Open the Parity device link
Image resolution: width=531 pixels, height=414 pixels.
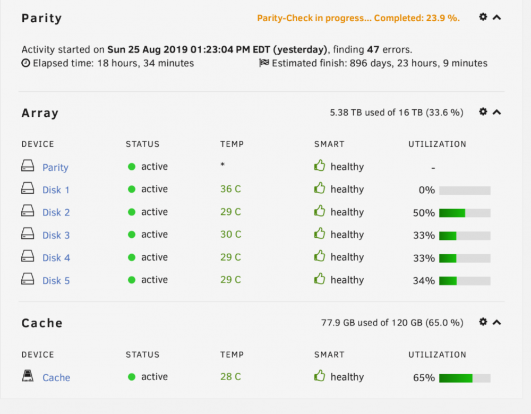tap(55, 168)
